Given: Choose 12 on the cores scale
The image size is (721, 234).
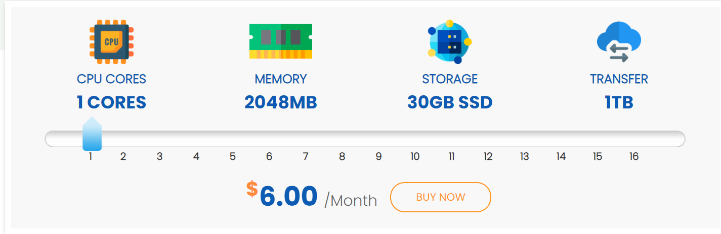Looking at the screenshot, I should 488,156.
